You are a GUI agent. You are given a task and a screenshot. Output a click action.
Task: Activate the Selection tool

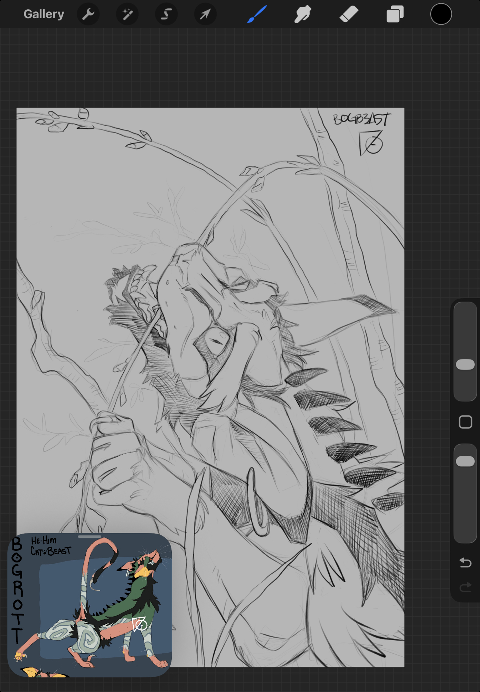166,14
